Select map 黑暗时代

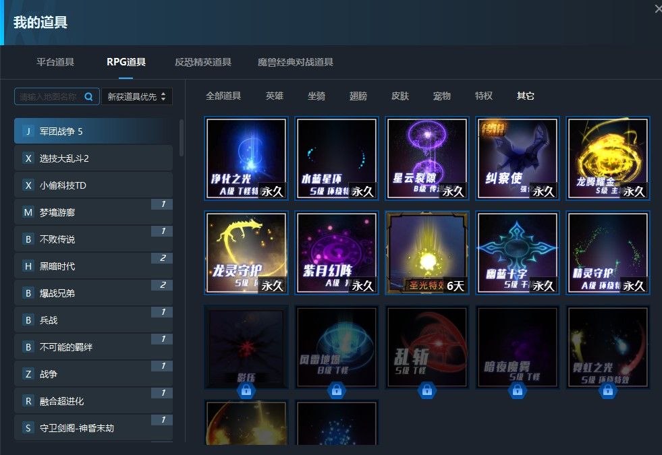(x=93, y=266)
